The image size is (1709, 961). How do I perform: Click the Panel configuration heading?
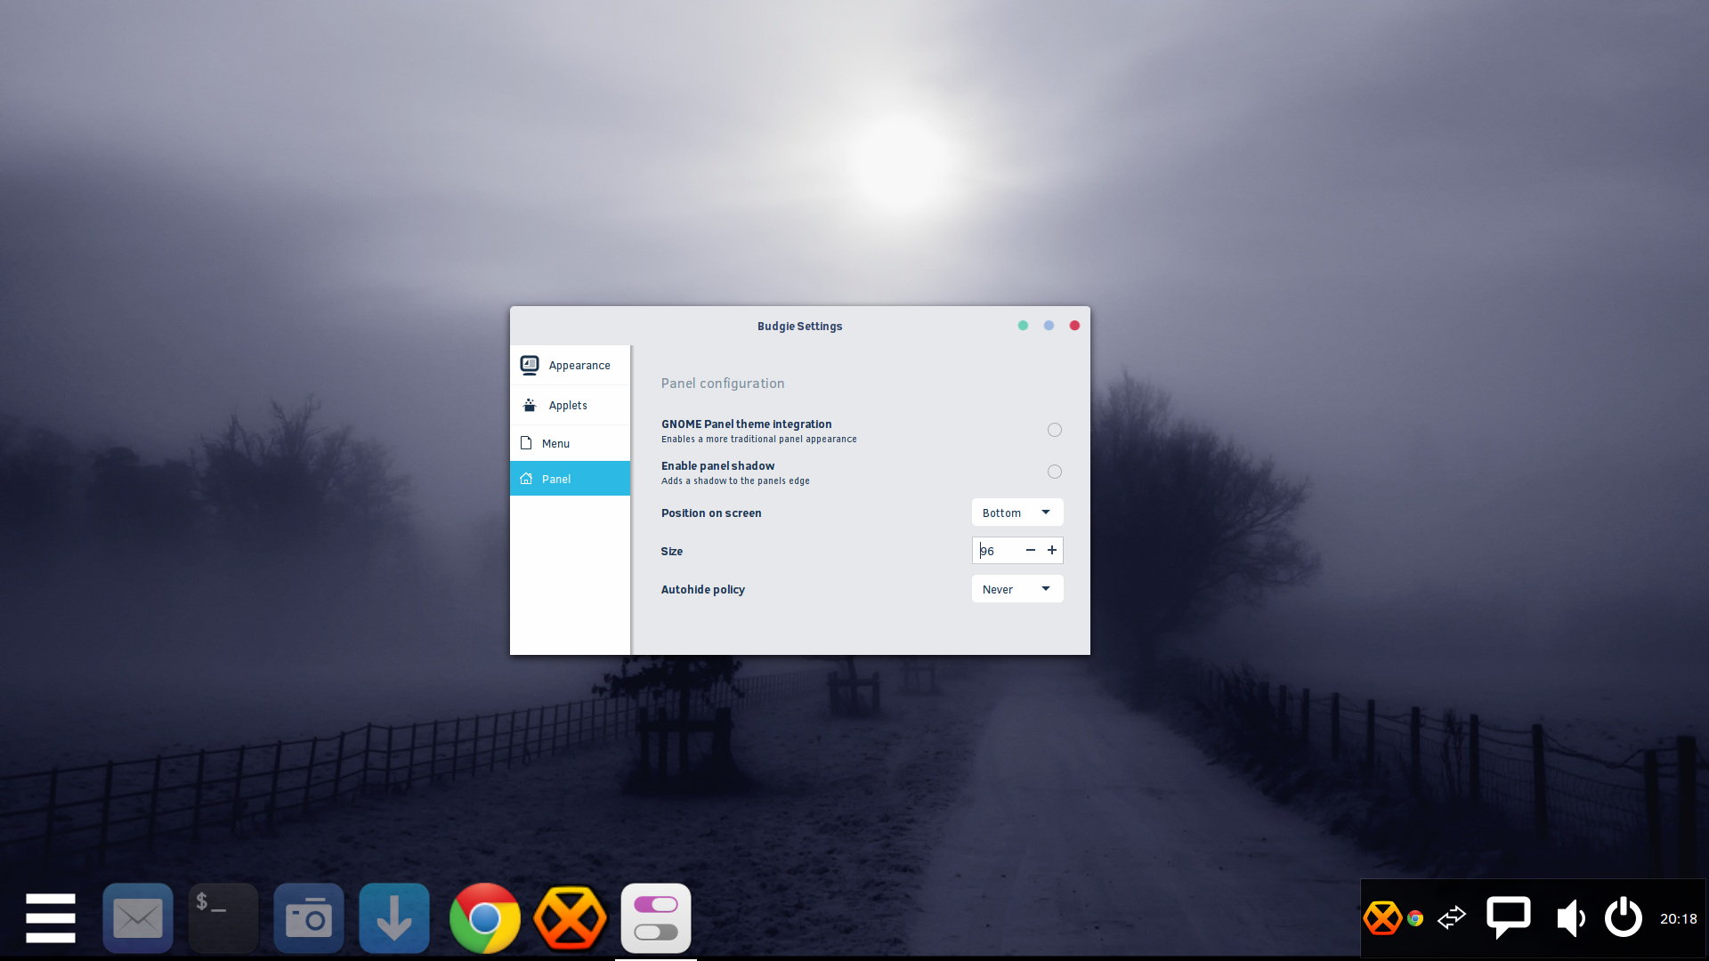(x=723, y=384)
